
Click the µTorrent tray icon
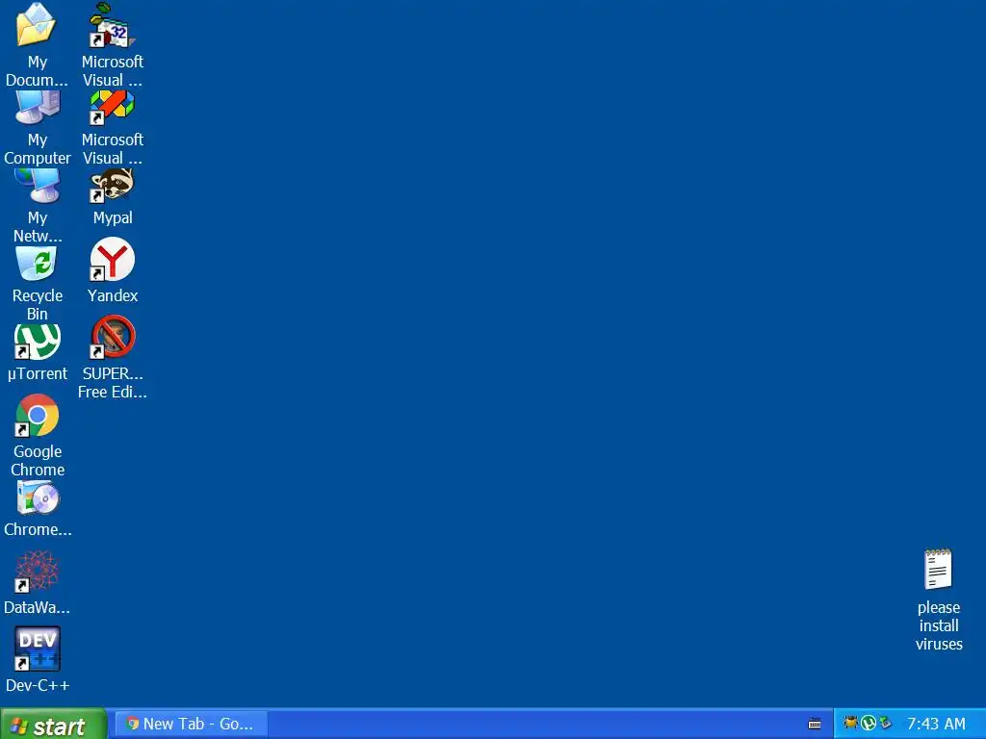click(x=869, y=724)
